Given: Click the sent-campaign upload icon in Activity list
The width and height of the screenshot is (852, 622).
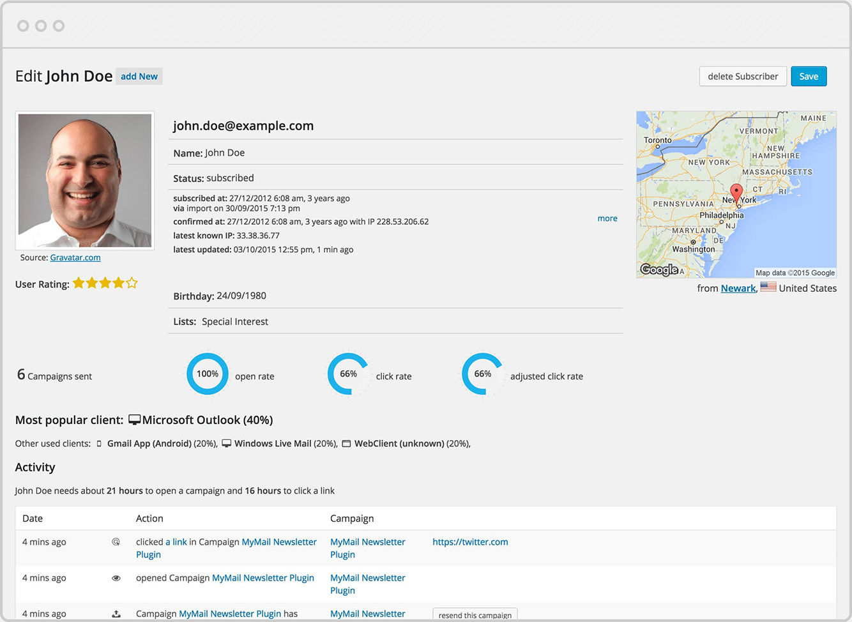Looking at the screenshot, I should pyautogui.click(x=116, y=613).
